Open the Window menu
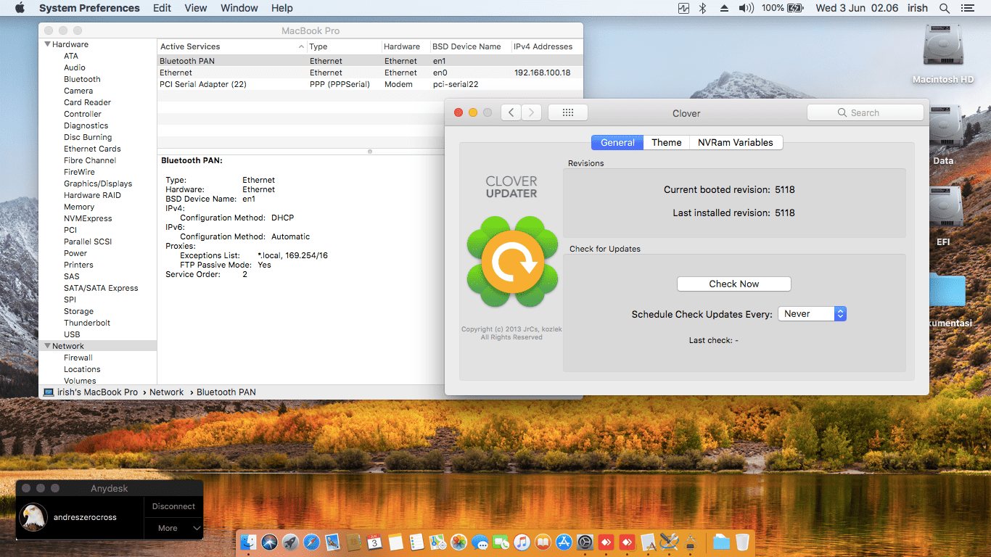The image size is (991, 557). pyautogui.click(x=239, y=8)
